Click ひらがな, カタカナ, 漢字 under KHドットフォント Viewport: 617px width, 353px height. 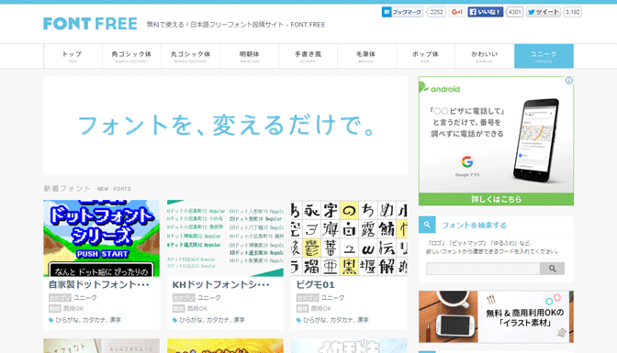point(212,320)
